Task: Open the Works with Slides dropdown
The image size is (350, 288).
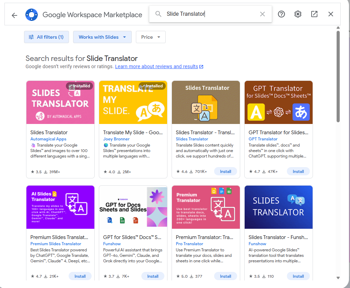Action: pos(102,37)
